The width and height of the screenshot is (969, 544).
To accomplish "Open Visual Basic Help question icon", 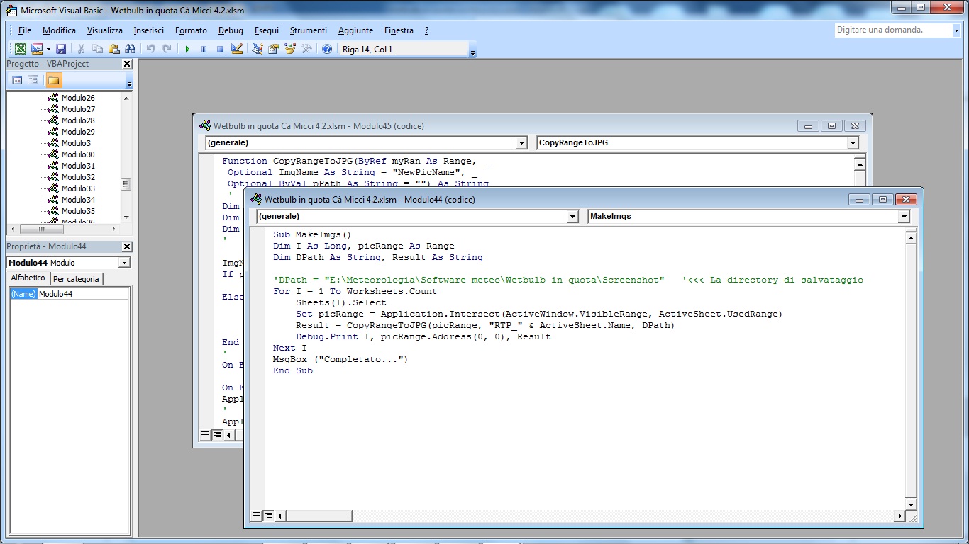I will tap(327, 49).
